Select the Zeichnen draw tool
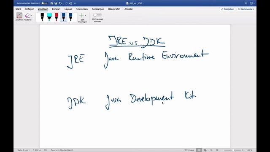This screenshot has width=270, height=152. pyautogui.click(x=19, y=16)
